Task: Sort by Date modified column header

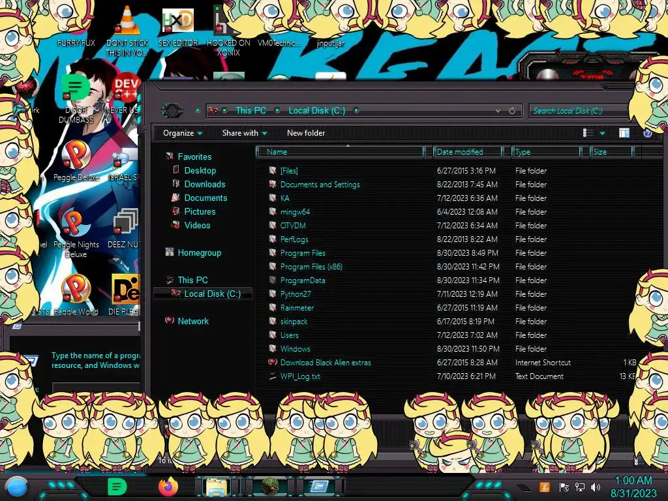Action: tap(466, 151)
